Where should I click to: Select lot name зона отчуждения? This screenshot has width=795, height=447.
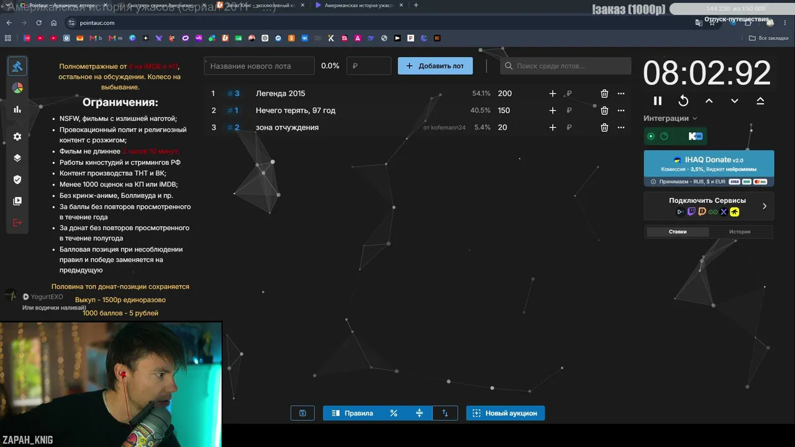287,127
